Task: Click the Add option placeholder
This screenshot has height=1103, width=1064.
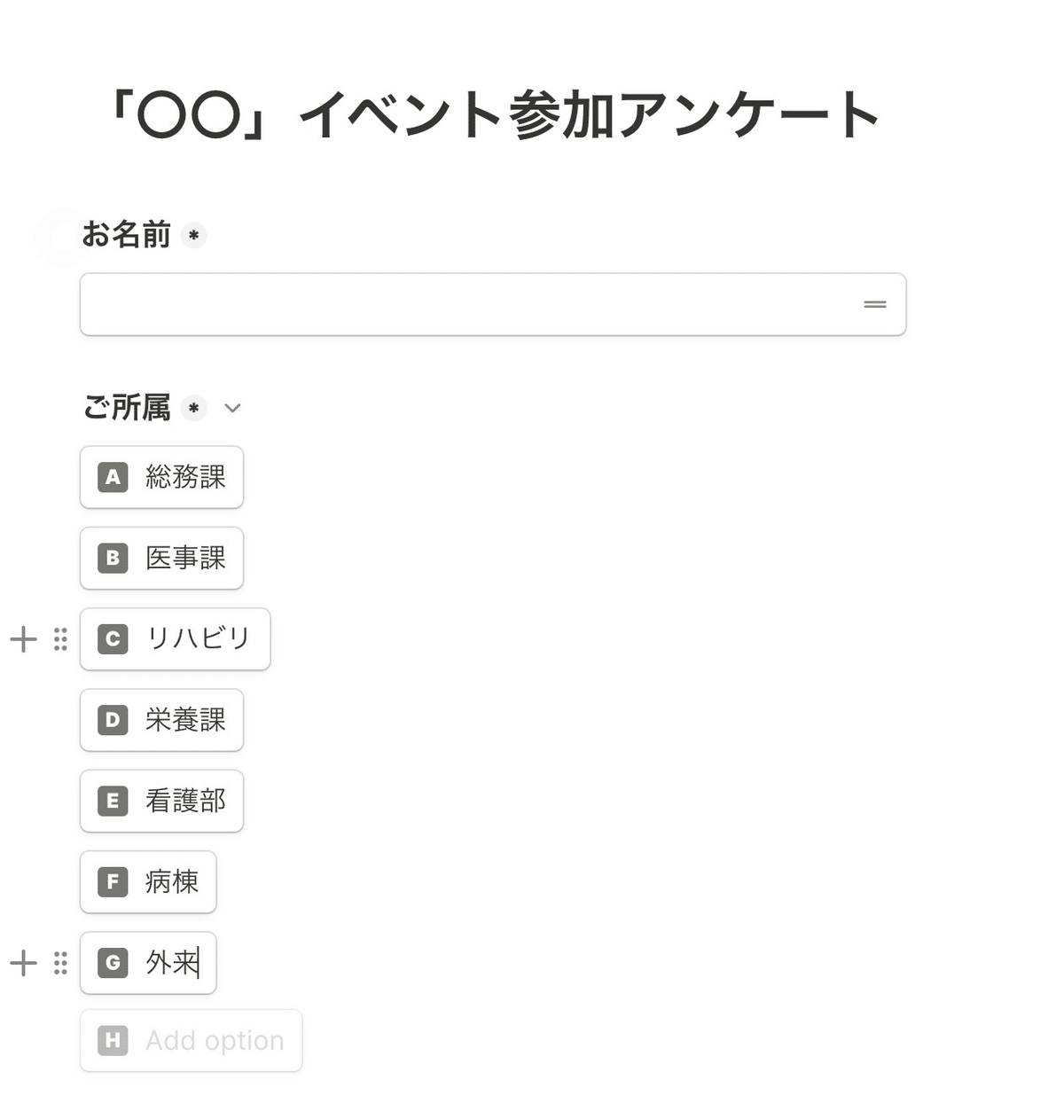Action: (x=215, y=1040)
